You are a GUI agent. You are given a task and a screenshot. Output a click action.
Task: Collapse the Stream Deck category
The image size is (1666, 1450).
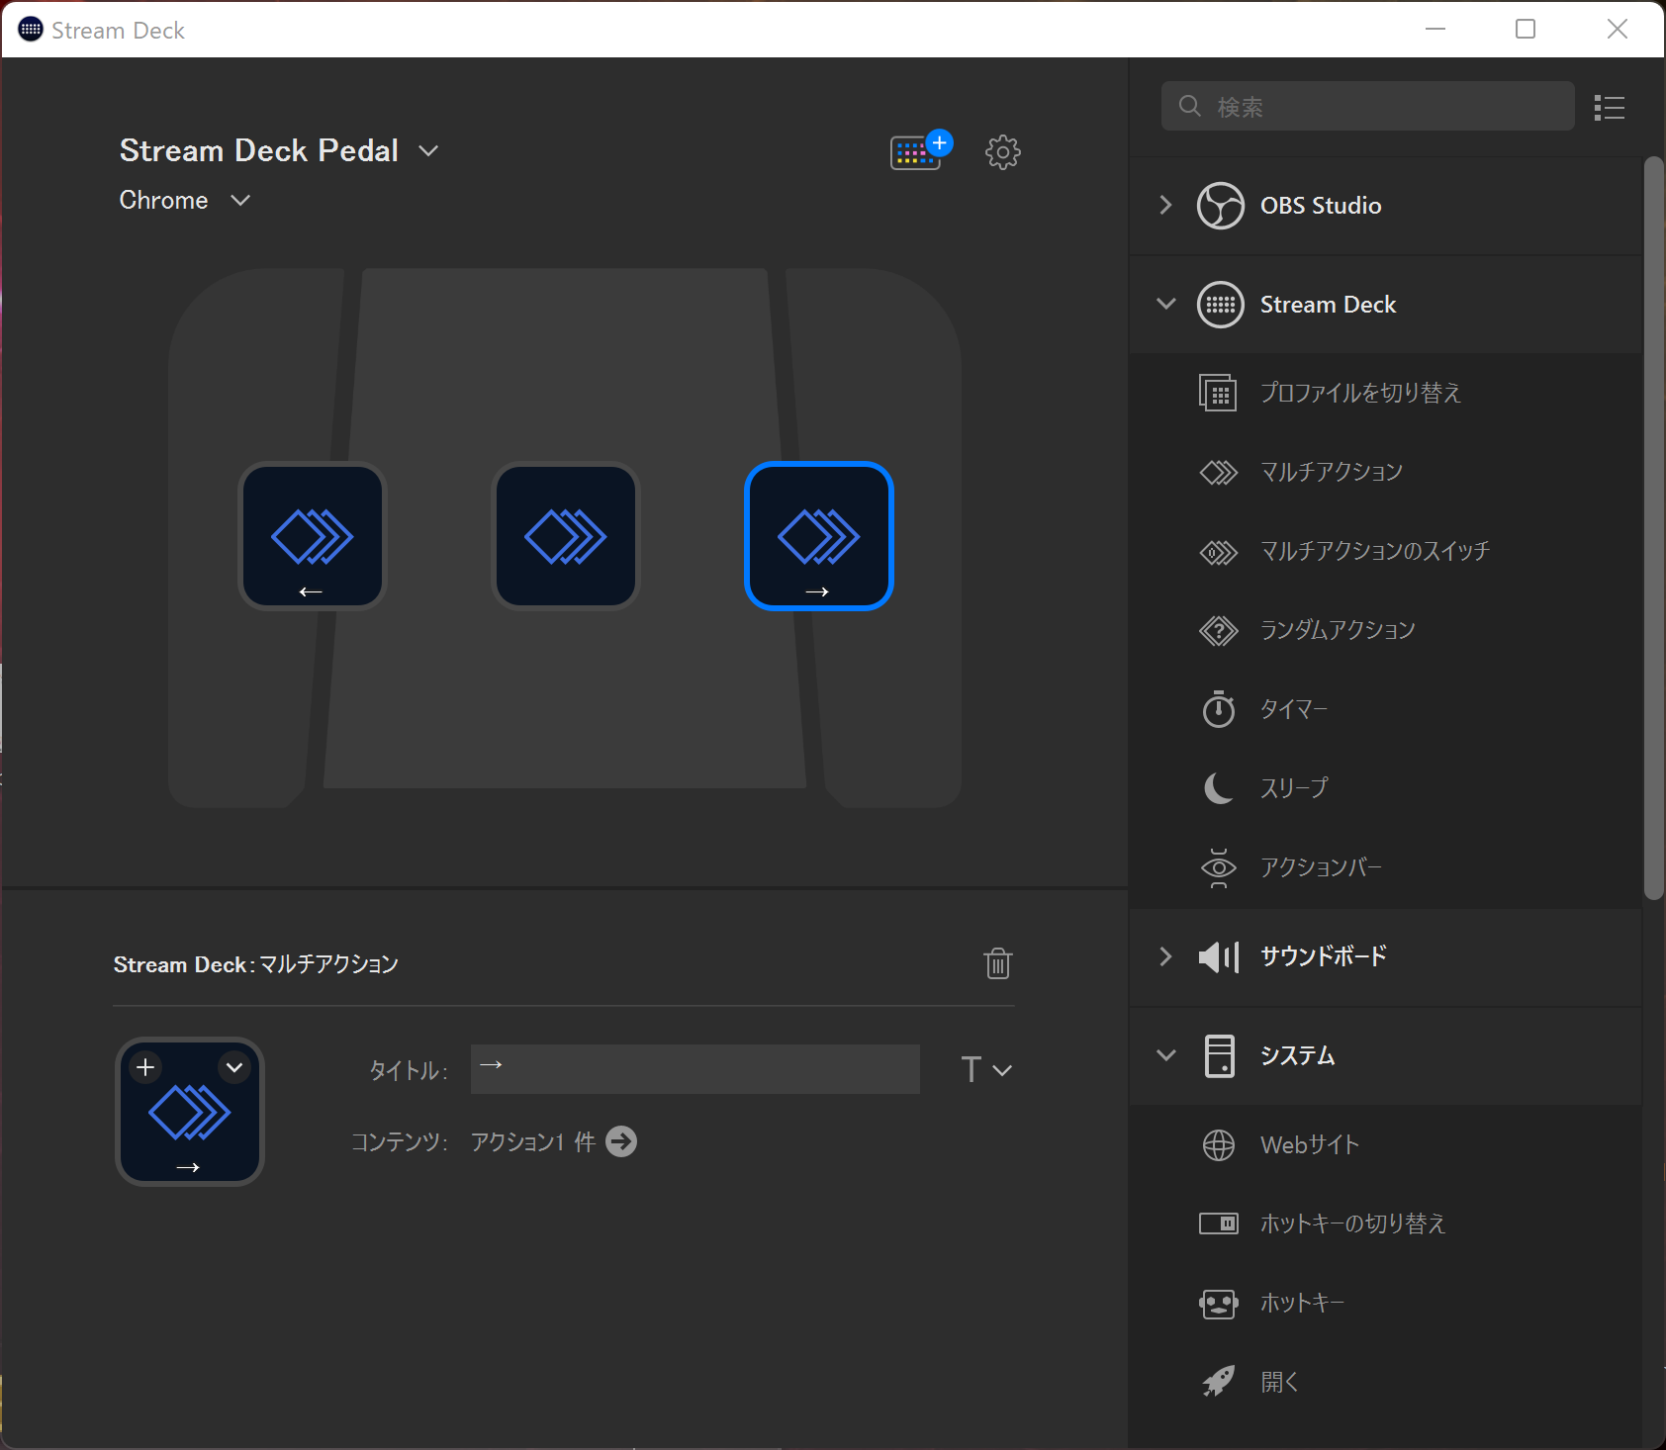(x=1165, y=304)
